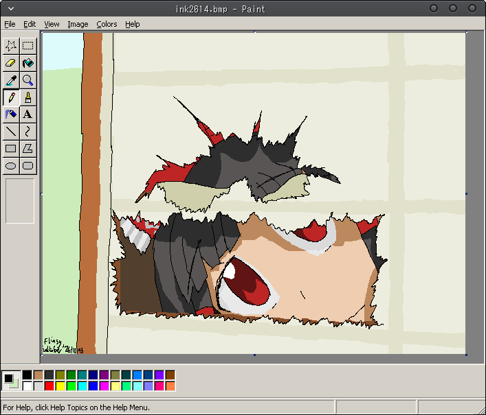Choose the straight Line tool
This screenshot has width=486, height=415.
pyautogui.click(x=11, y=132)
